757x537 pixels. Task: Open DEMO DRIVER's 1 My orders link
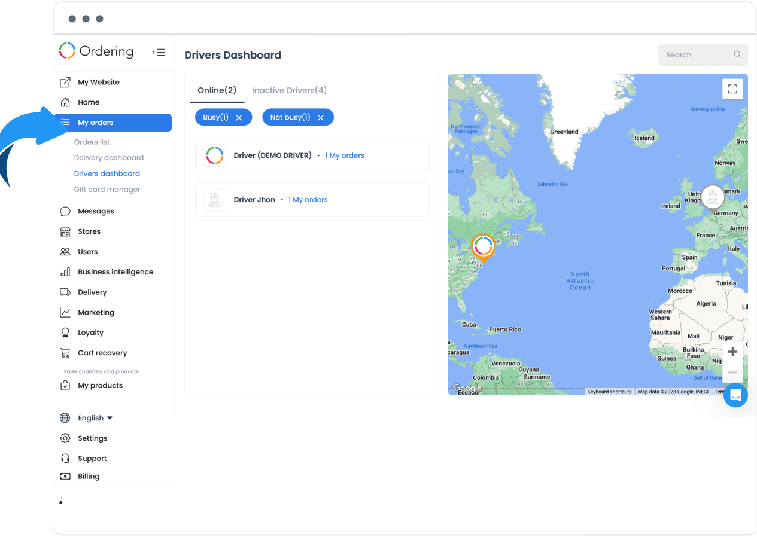click(x=345, y=155)
